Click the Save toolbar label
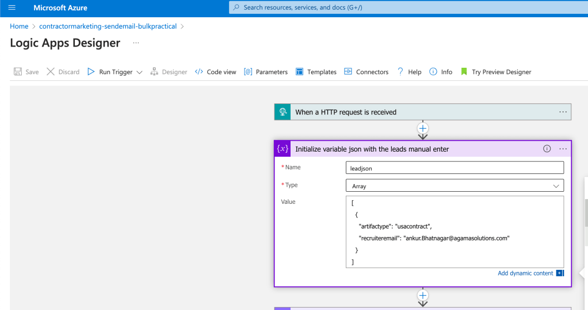 click(32, 72)
